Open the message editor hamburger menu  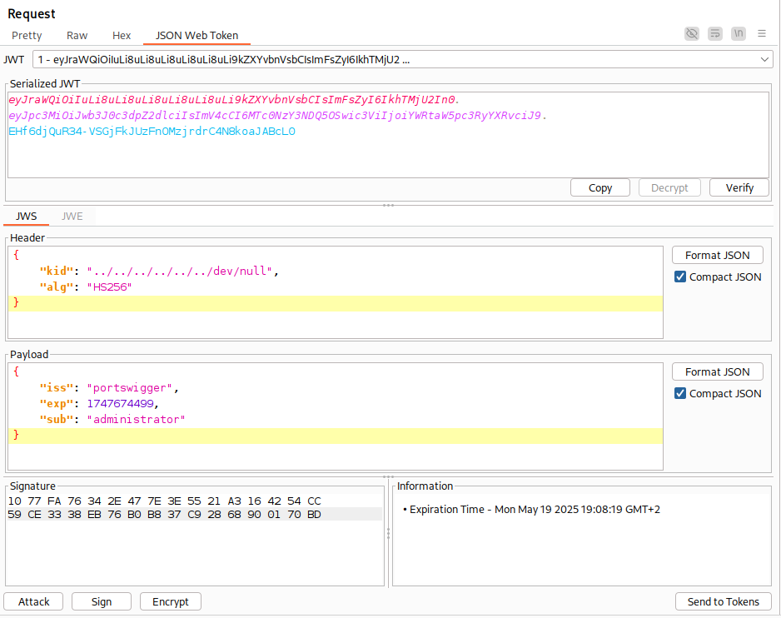(x=762, y=34)
